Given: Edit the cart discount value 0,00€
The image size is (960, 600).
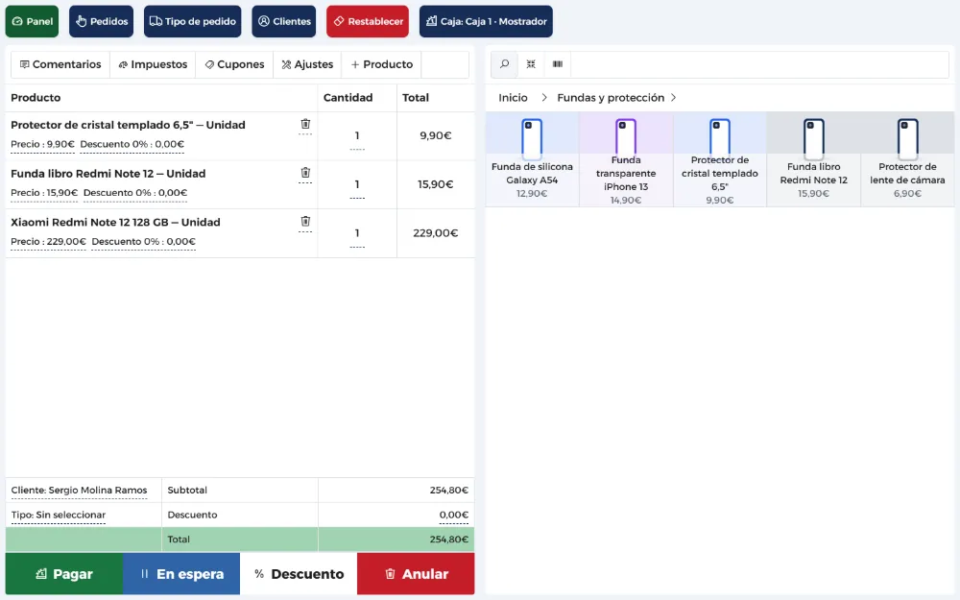Looking at the screenshot, I should point(454,515).
